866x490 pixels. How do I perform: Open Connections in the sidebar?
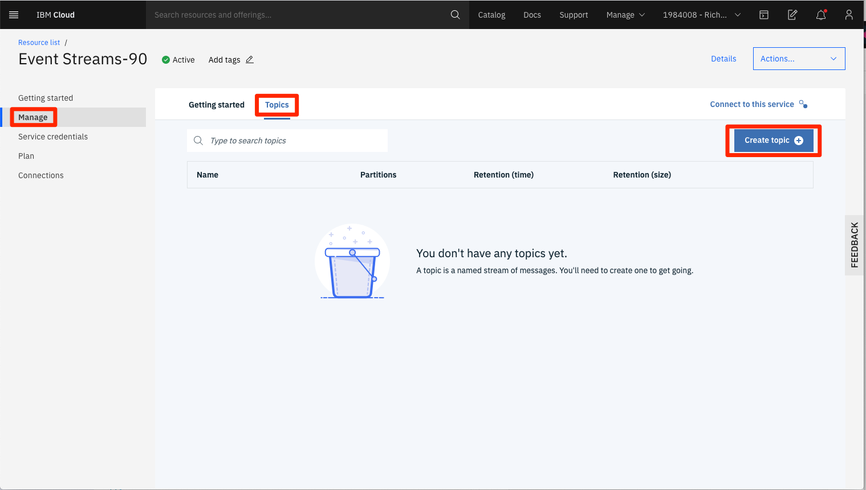pyautogui.click(x=41, y=175)
